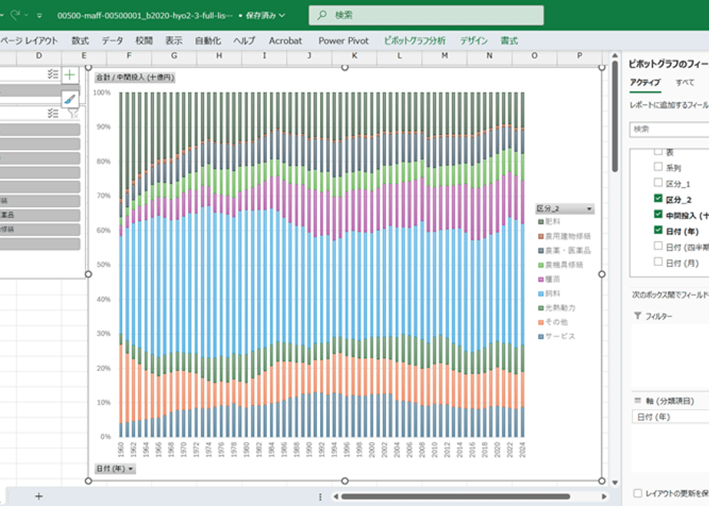This screenshot has height=506, width=709.
Task: Click the Chart Elements plus button
Action: tap(70, 75)
